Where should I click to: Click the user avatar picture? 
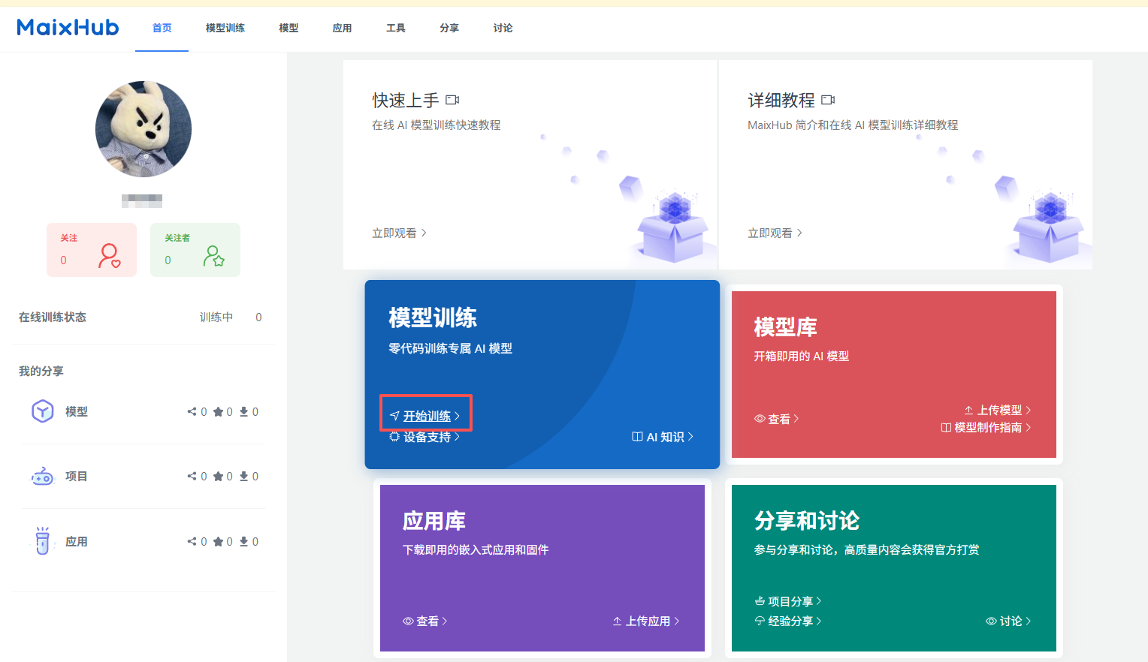[143, 129]
